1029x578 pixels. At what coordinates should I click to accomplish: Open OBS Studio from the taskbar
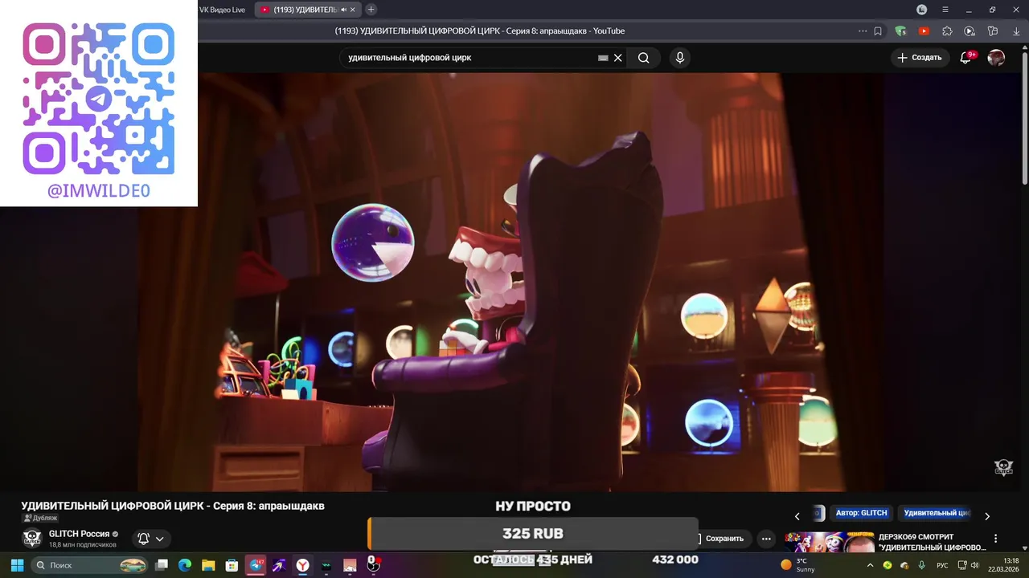click(373, 565)
